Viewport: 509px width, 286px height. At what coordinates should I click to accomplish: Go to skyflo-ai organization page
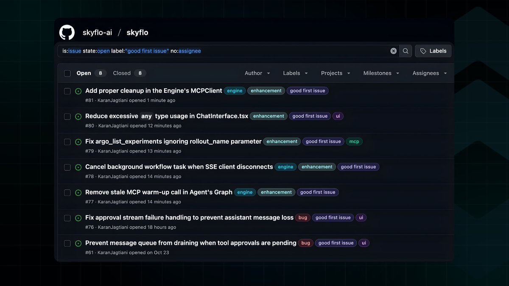pyautogui.click(x=97, y=33)
